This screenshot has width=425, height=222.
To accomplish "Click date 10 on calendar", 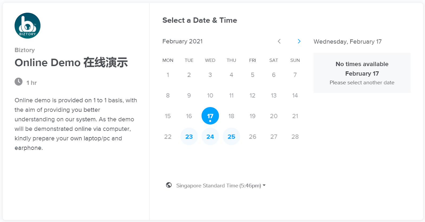I will pos(210,95).
